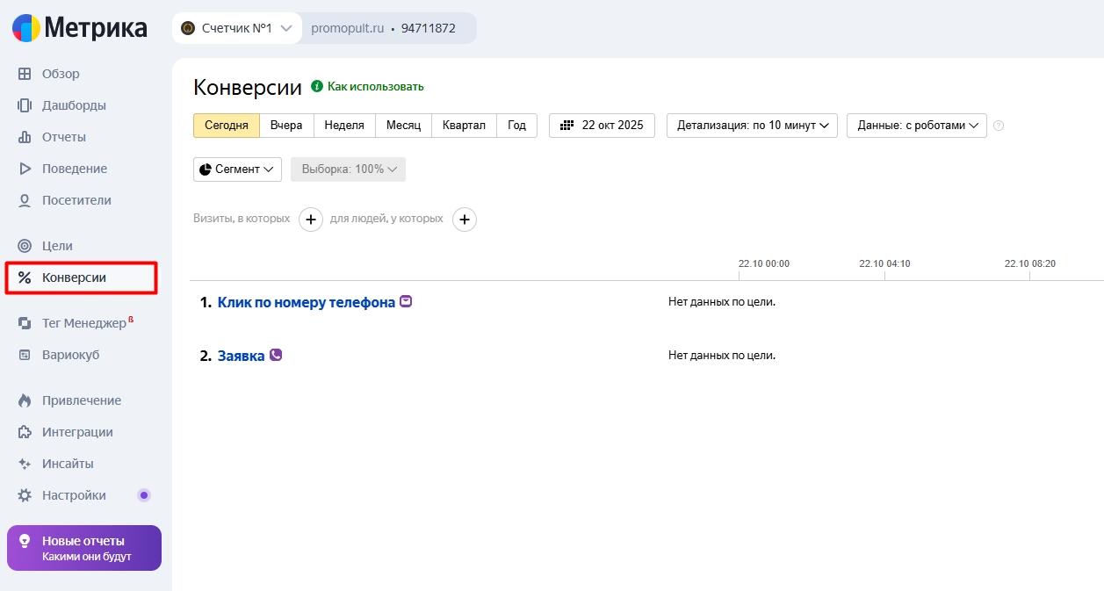
Task: Click the Как использовать help link
Action: (375, 87)
